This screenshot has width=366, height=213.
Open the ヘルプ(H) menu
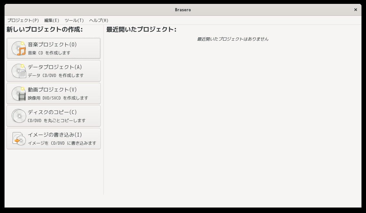[99, 20]
